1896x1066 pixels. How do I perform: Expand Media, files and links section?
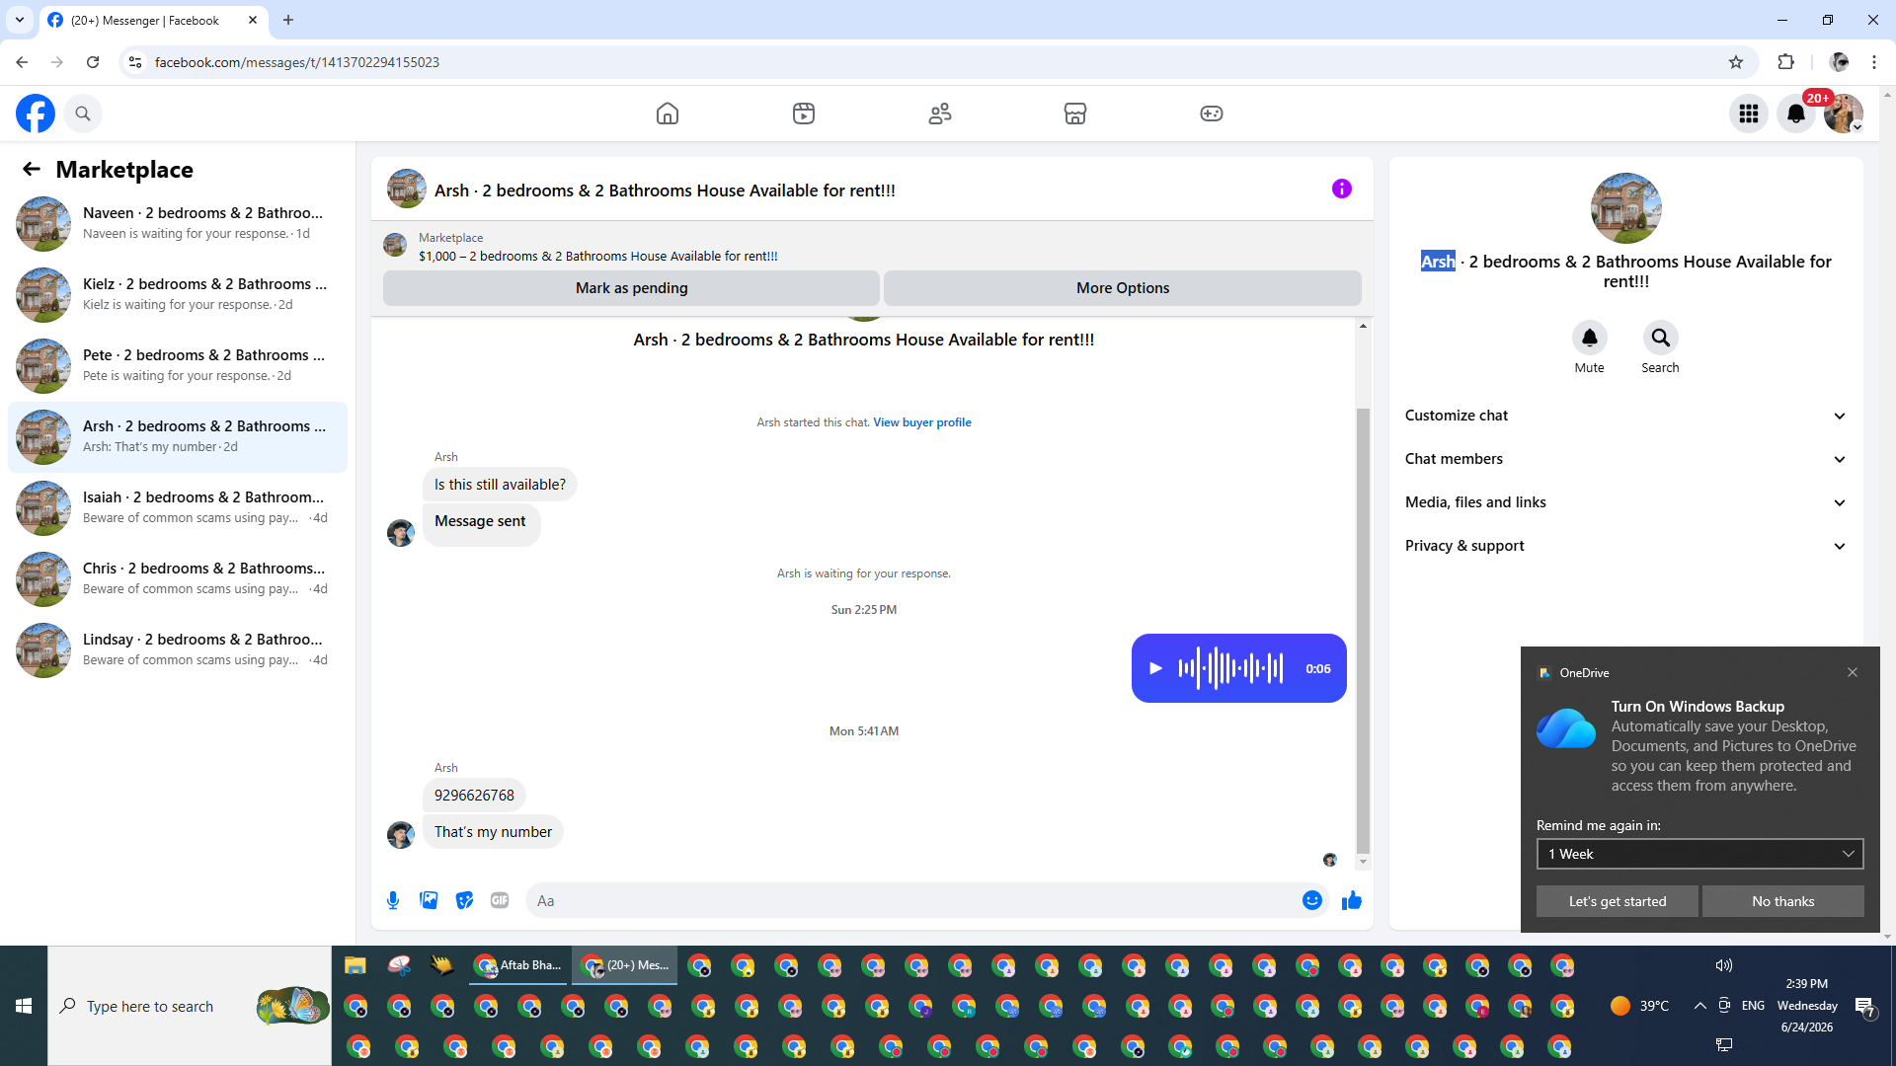click(x=1626, y=502)
